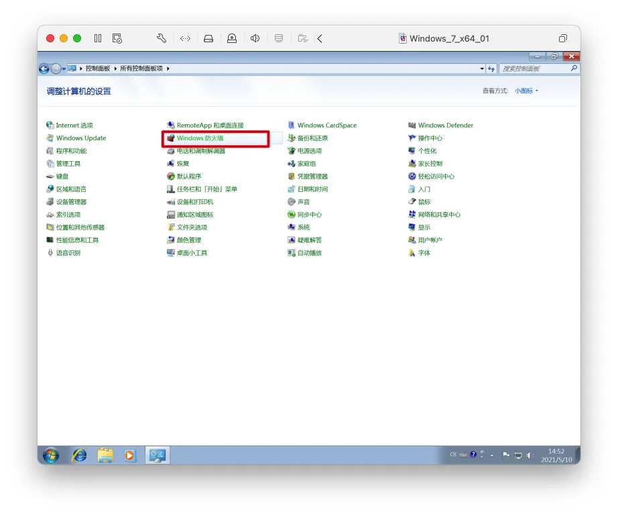Click the 轻松访问中心 icon
618x514 pixels.
coord(412,176)
